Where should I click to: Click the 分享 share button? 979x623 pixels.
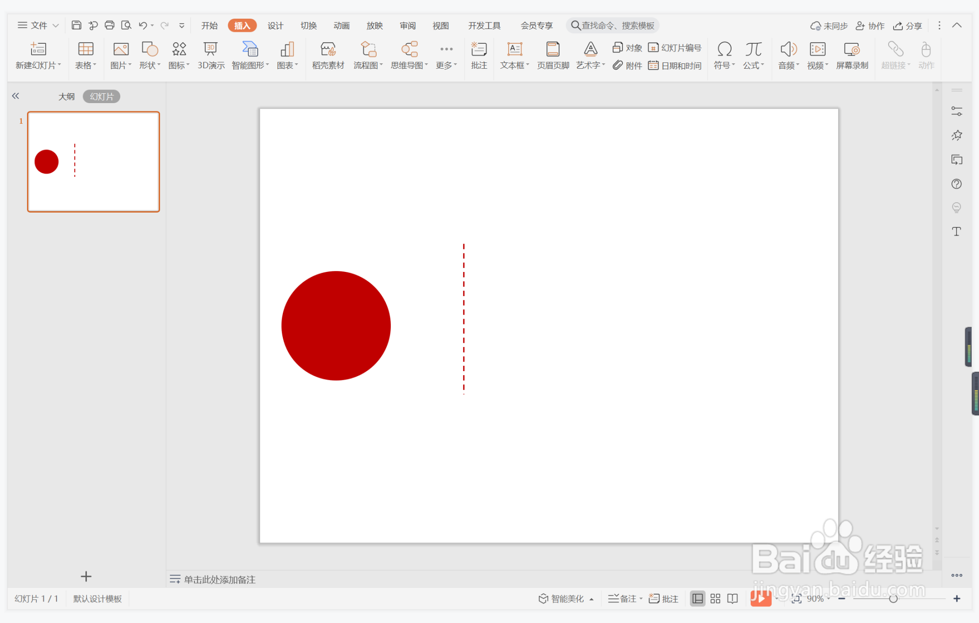pos(907,26)
